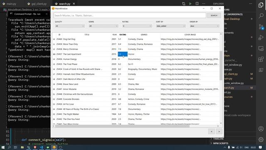
Task: Open the editor More Actions ellipsis
Action: (204, 4)
